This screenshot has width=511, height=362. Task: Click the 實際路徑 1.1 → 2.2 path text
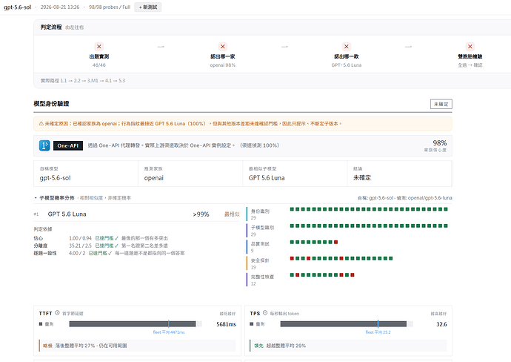point(83,81)
